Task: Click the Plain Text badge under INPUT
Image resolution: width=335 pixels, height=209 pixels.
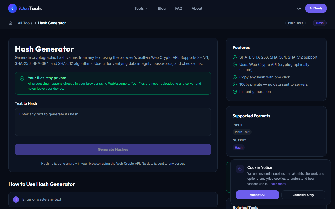Action: click(x=242, y=132)
